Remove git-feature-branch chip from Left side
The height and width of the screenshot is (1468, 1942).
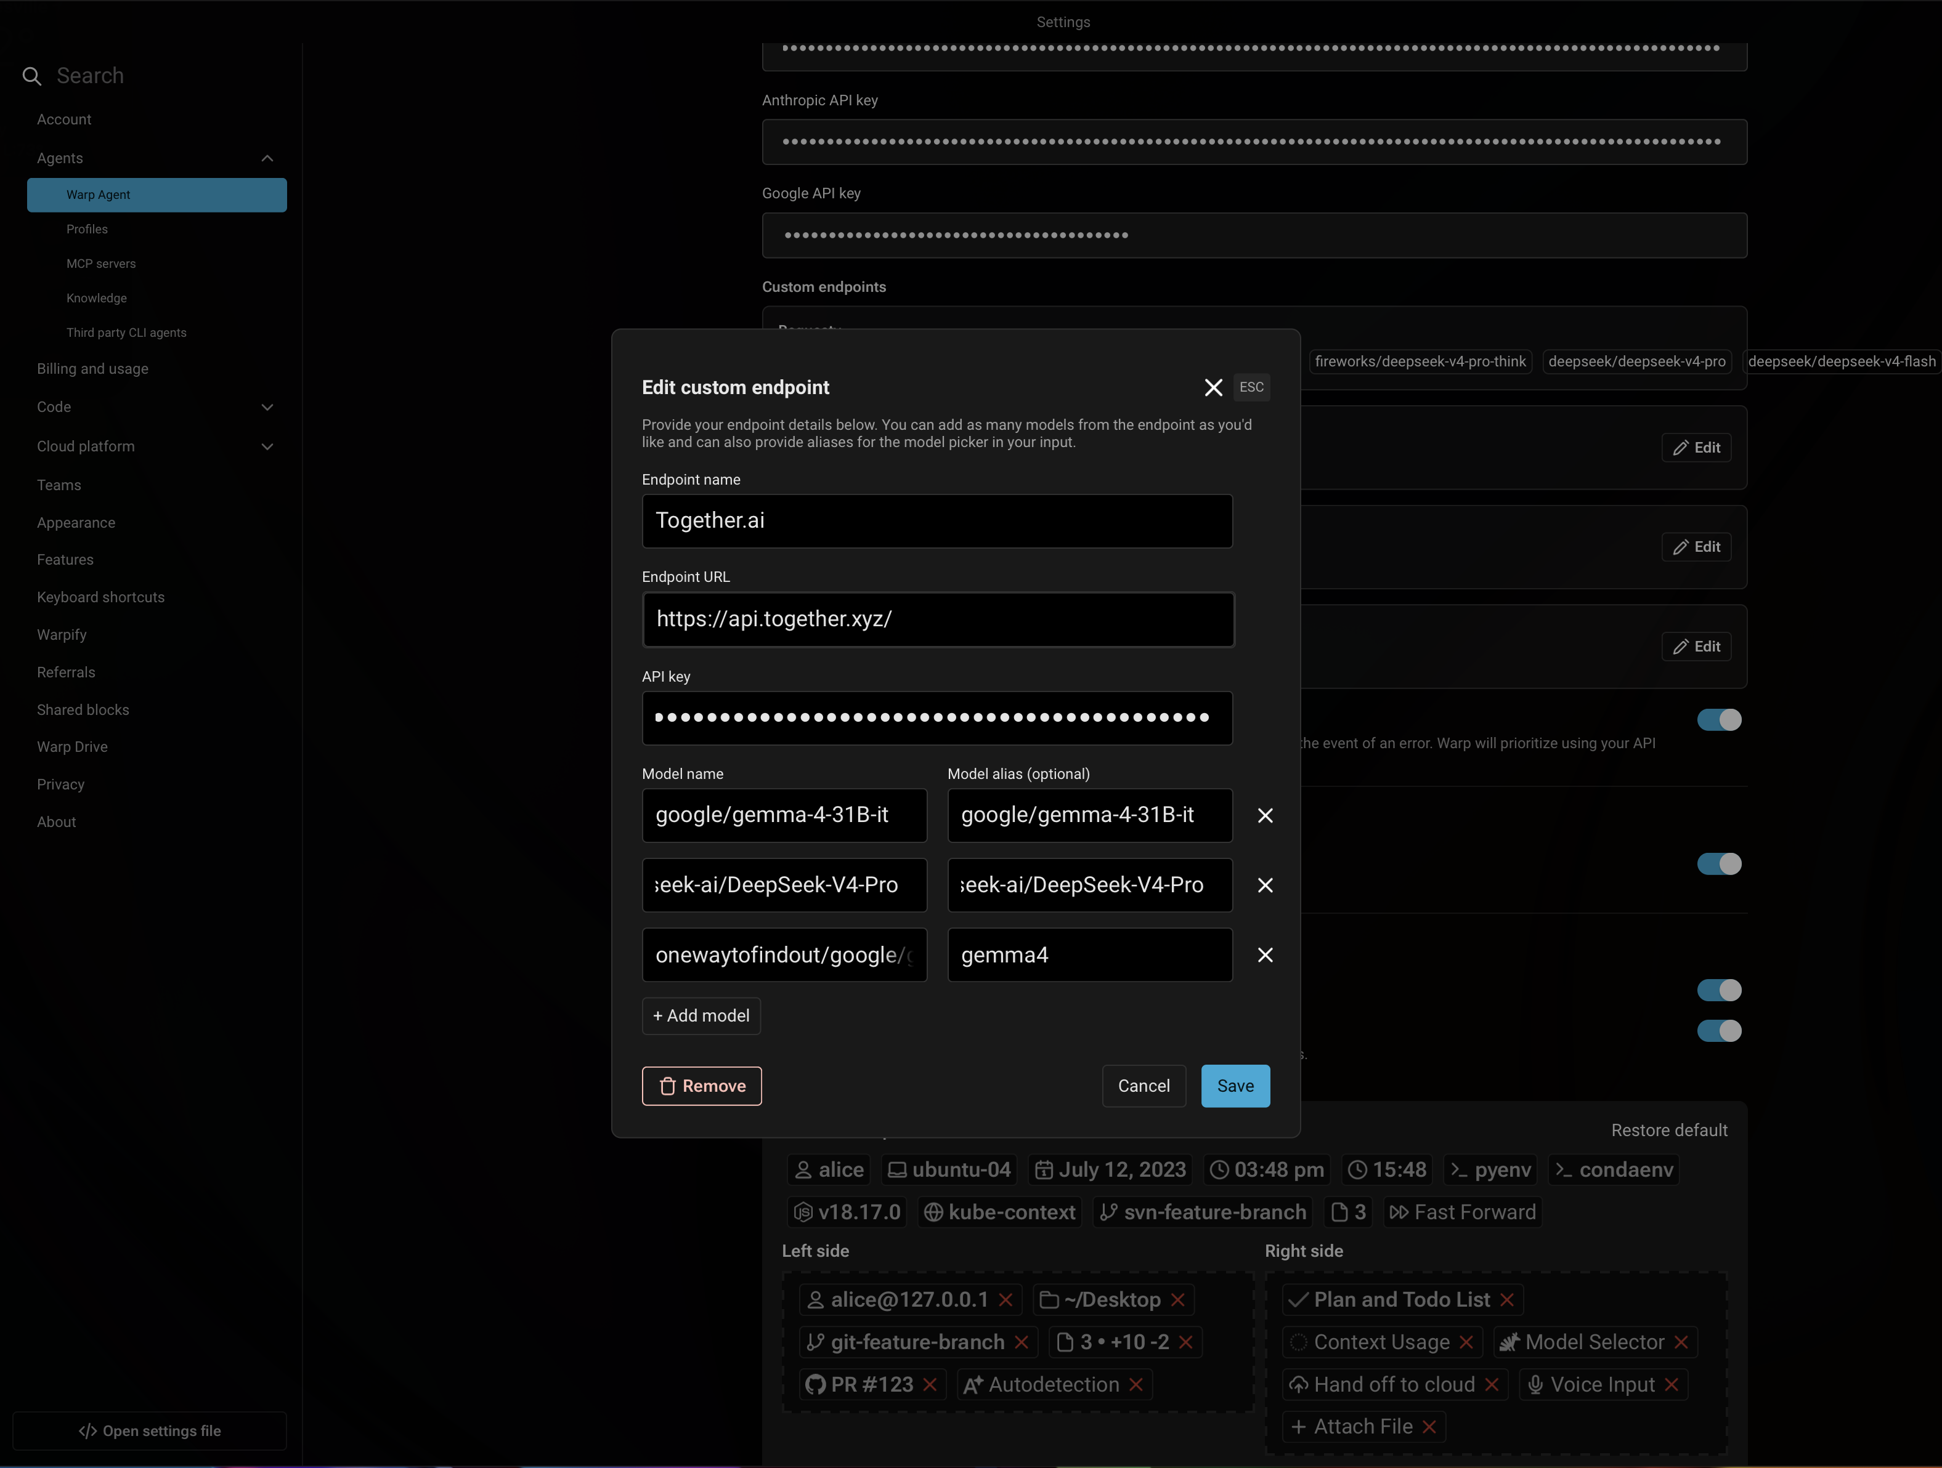click(x=1022, y=1342)
